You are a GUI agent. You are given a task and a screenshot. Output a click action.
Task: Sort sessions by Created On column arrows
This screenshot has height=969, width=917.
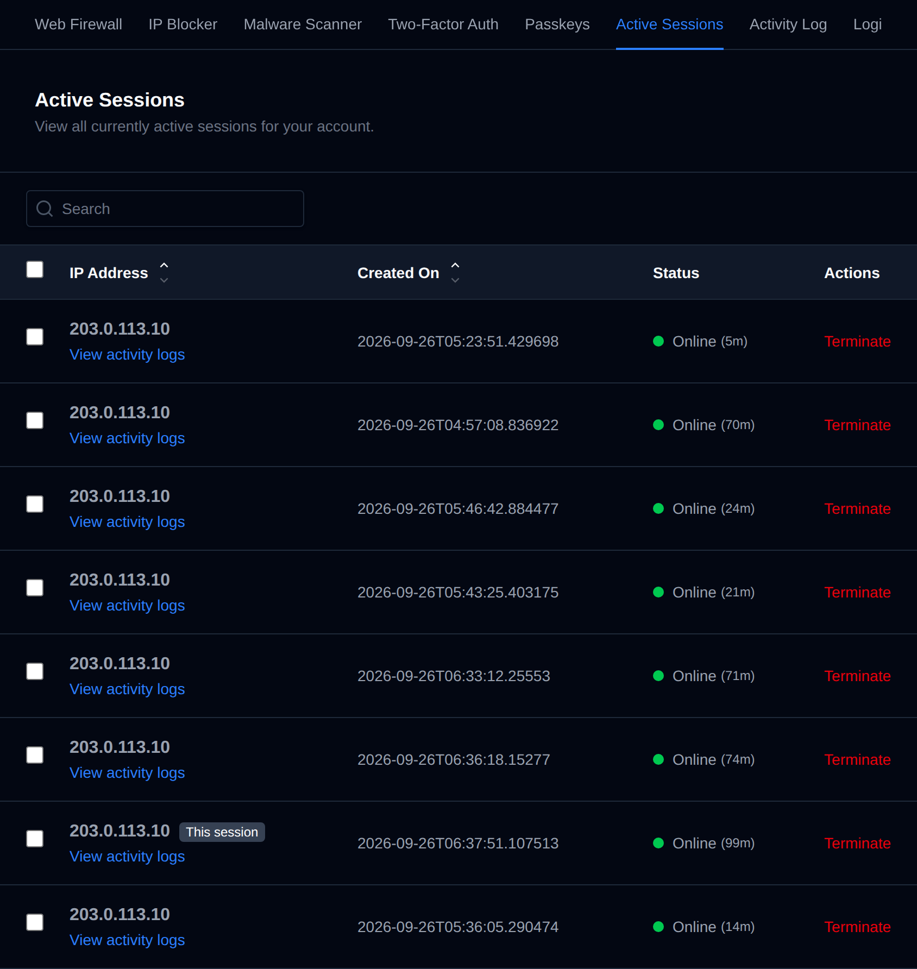coord(455,273)
